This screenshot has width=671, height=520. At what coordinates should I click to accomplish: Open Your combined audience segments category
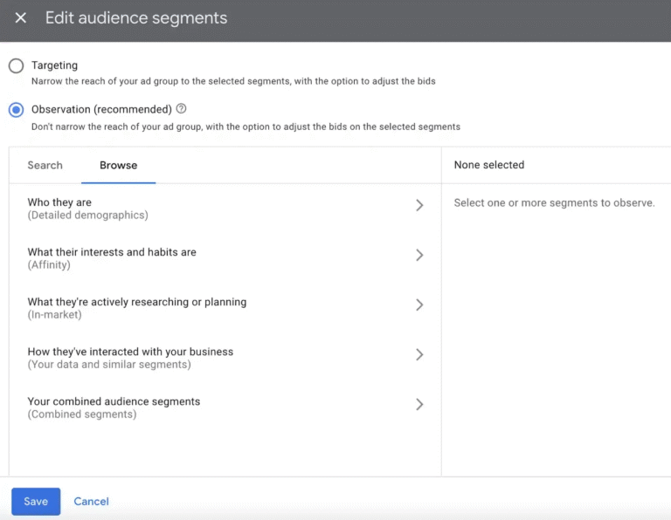tap(114, 407)
